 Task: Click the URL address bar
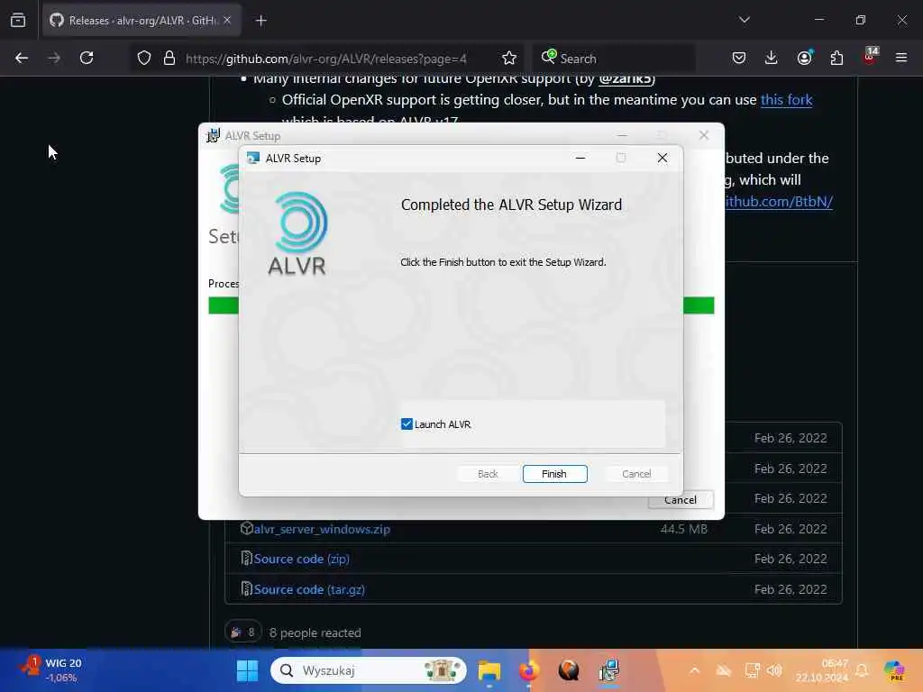(x=325, y=59)
